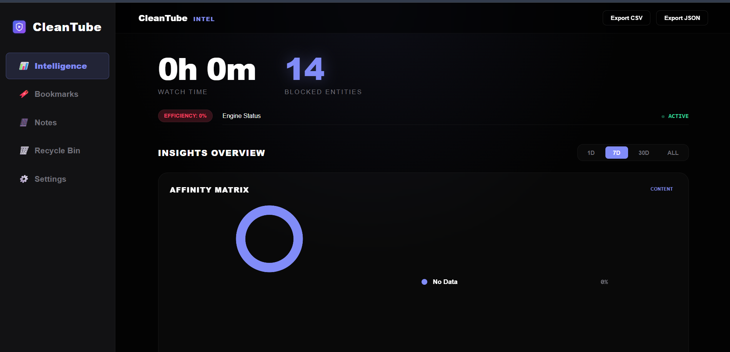
Task: Click the 0h 0m watch time value
Action: click(x=207, y=70)
